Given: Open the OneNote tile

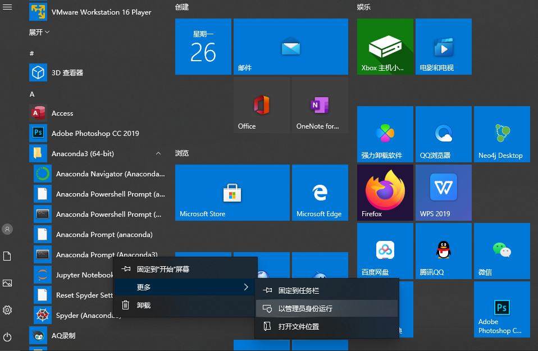Looking at the screenshot, I should point(320,105).
